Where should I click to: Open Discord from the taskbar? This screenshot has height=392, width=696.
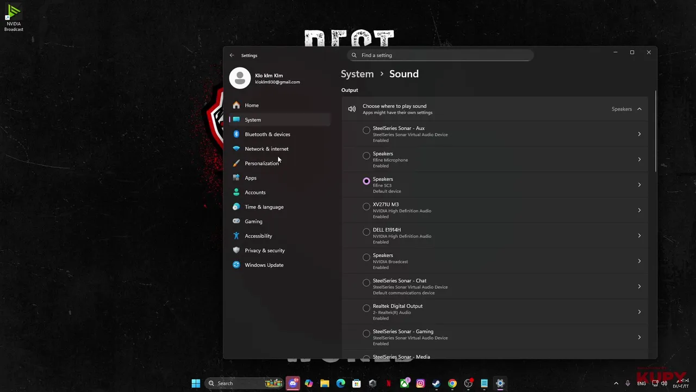click(293, 383)
